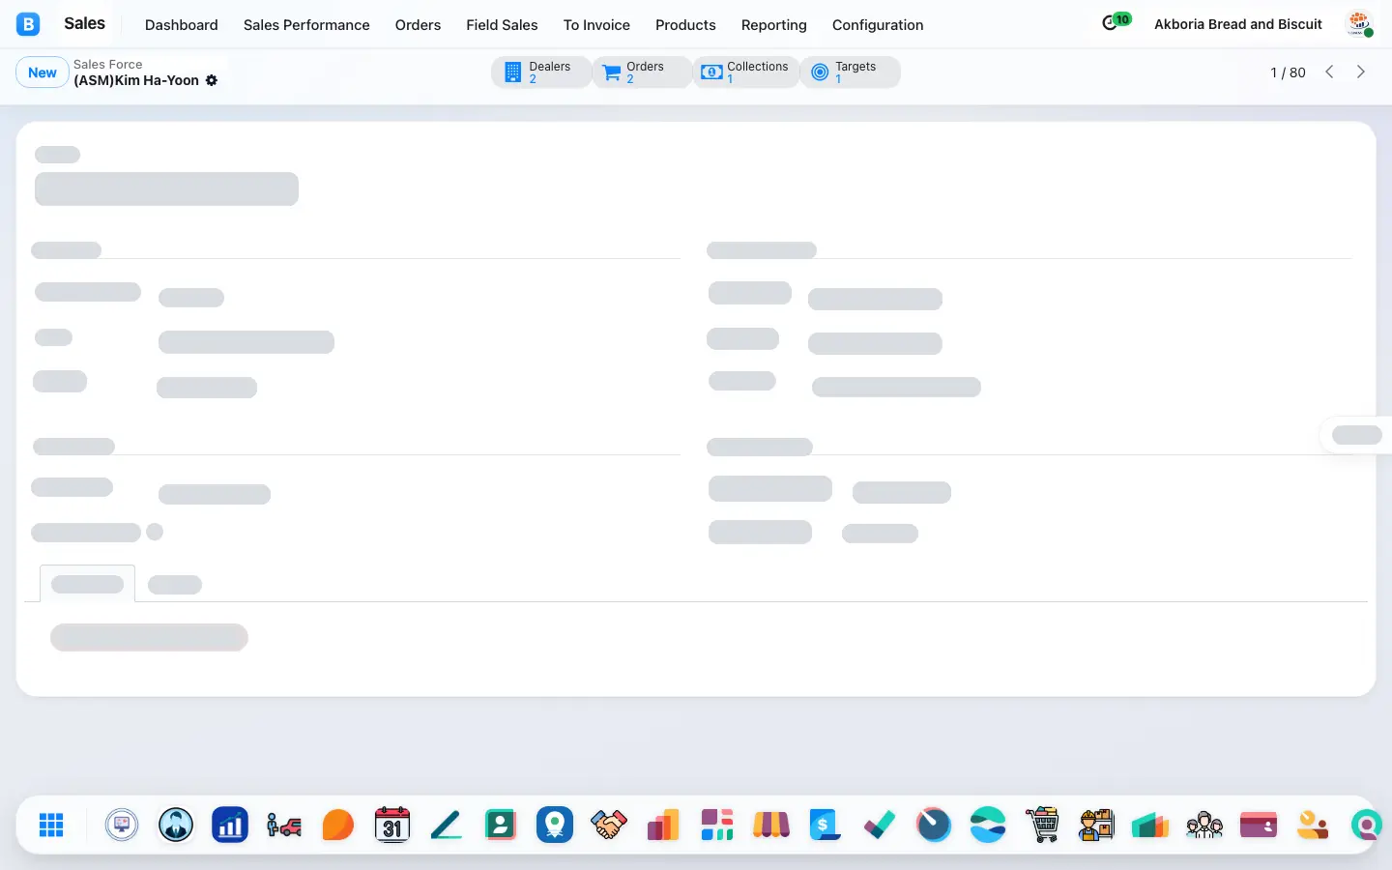Open the awning storefront app icon
The width and height of the screenshot is (1392, 870).
(771, 825)
